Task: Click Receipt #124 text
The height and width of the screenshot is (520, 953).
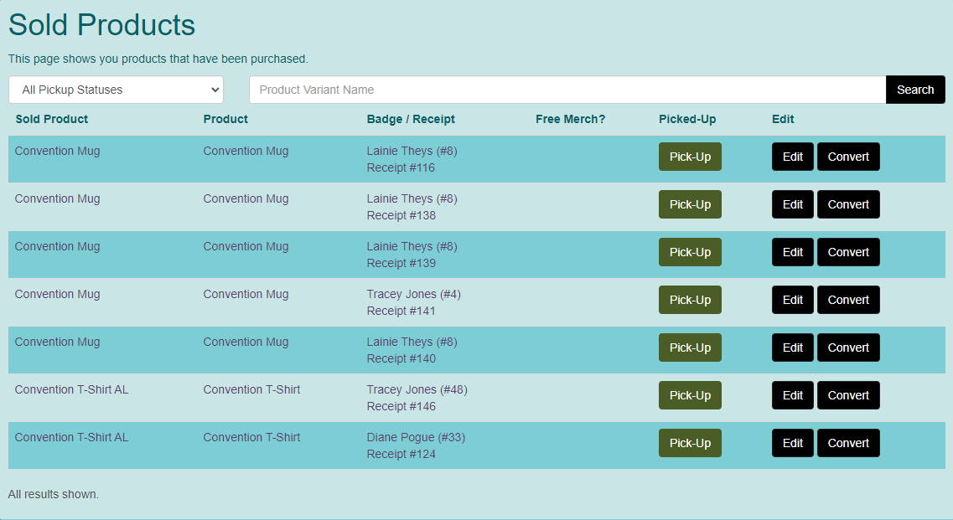Action: click(401, 454)
